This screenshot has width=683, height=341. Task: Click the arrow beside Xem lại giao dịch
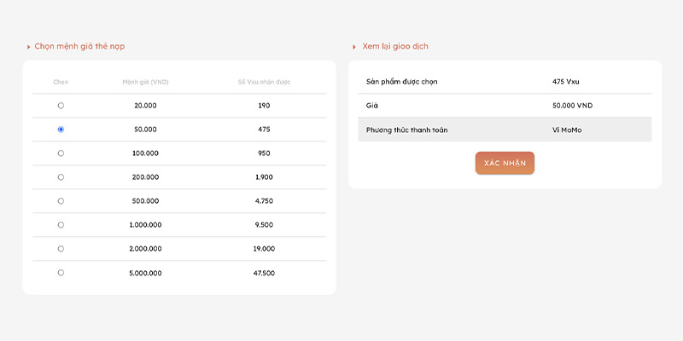tap(354, 47)
